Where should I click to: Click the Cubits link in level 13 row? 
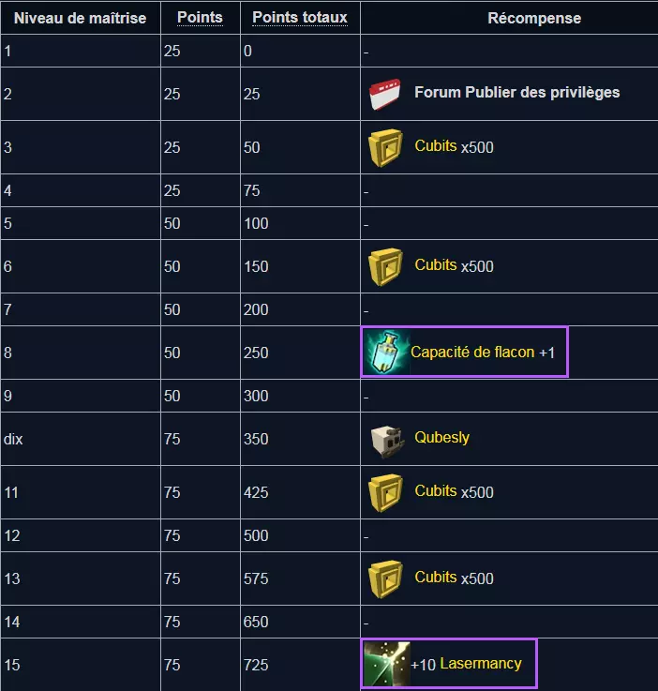coord(436,578)
